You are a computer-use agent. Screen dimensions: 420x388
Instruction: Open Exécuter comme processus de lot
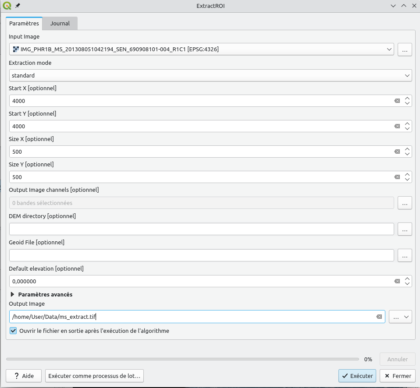coord(94,376)
